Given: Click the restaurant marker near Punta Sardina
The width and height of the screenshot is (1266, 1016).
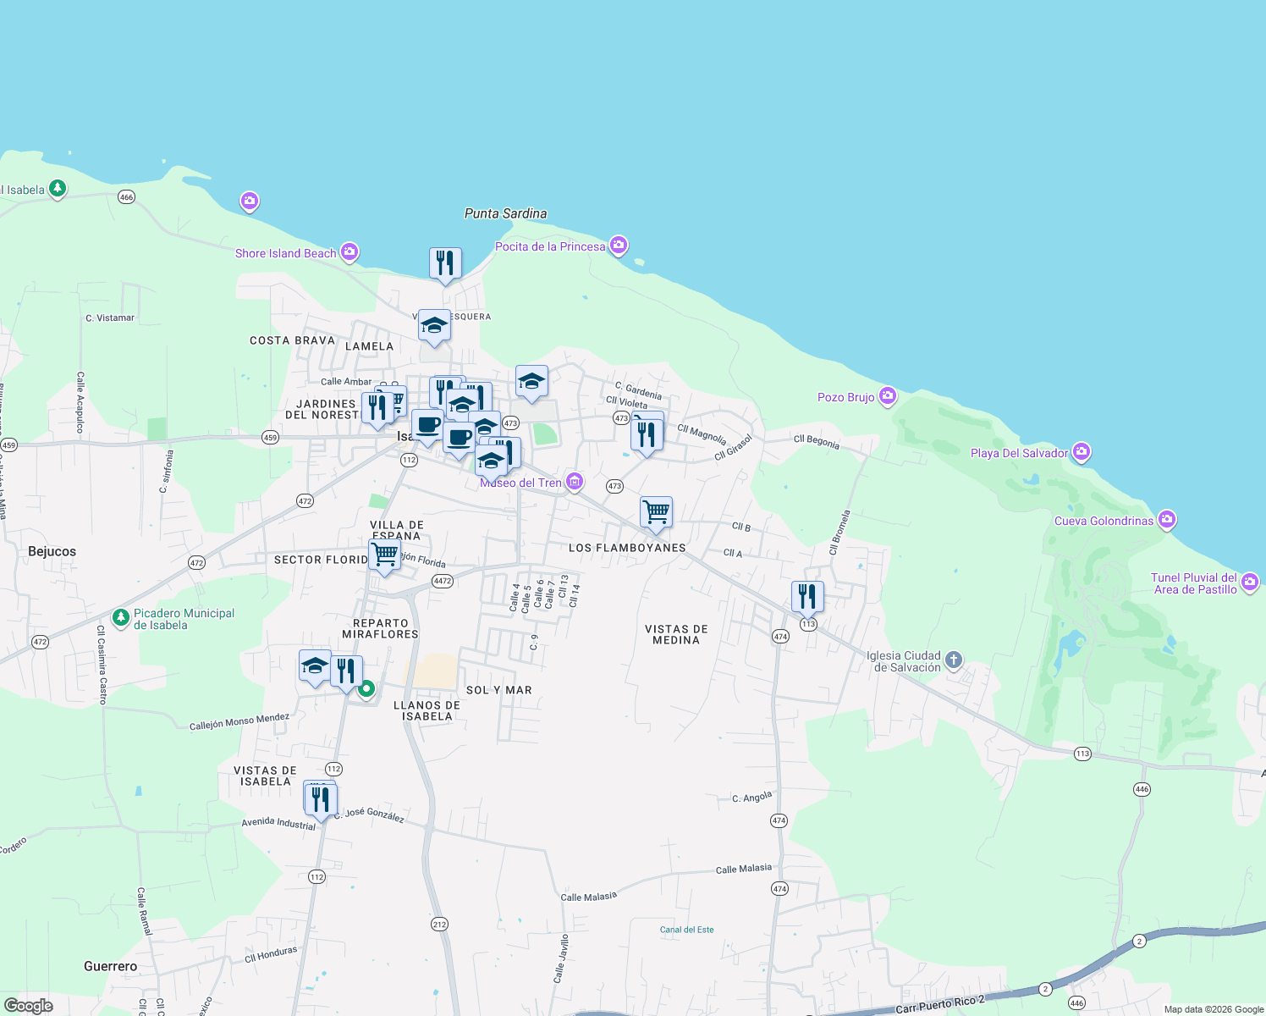Looking at the screenshot, I should point(445,265).
